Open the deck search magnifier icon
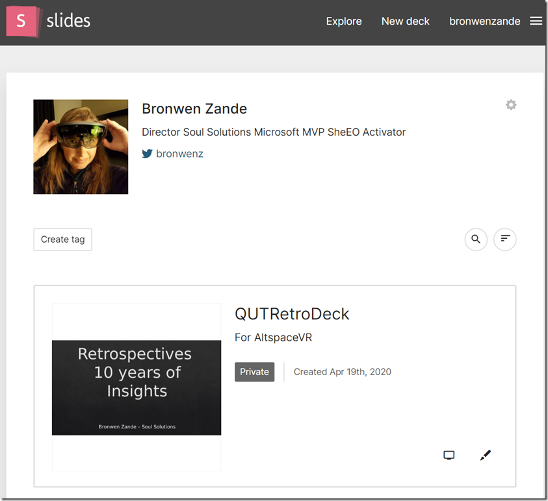548x501 pixels. 476,239
